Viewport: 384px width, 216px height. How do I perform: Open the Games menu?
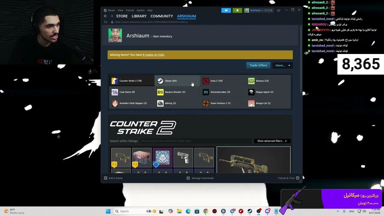(x=140, y=10)
